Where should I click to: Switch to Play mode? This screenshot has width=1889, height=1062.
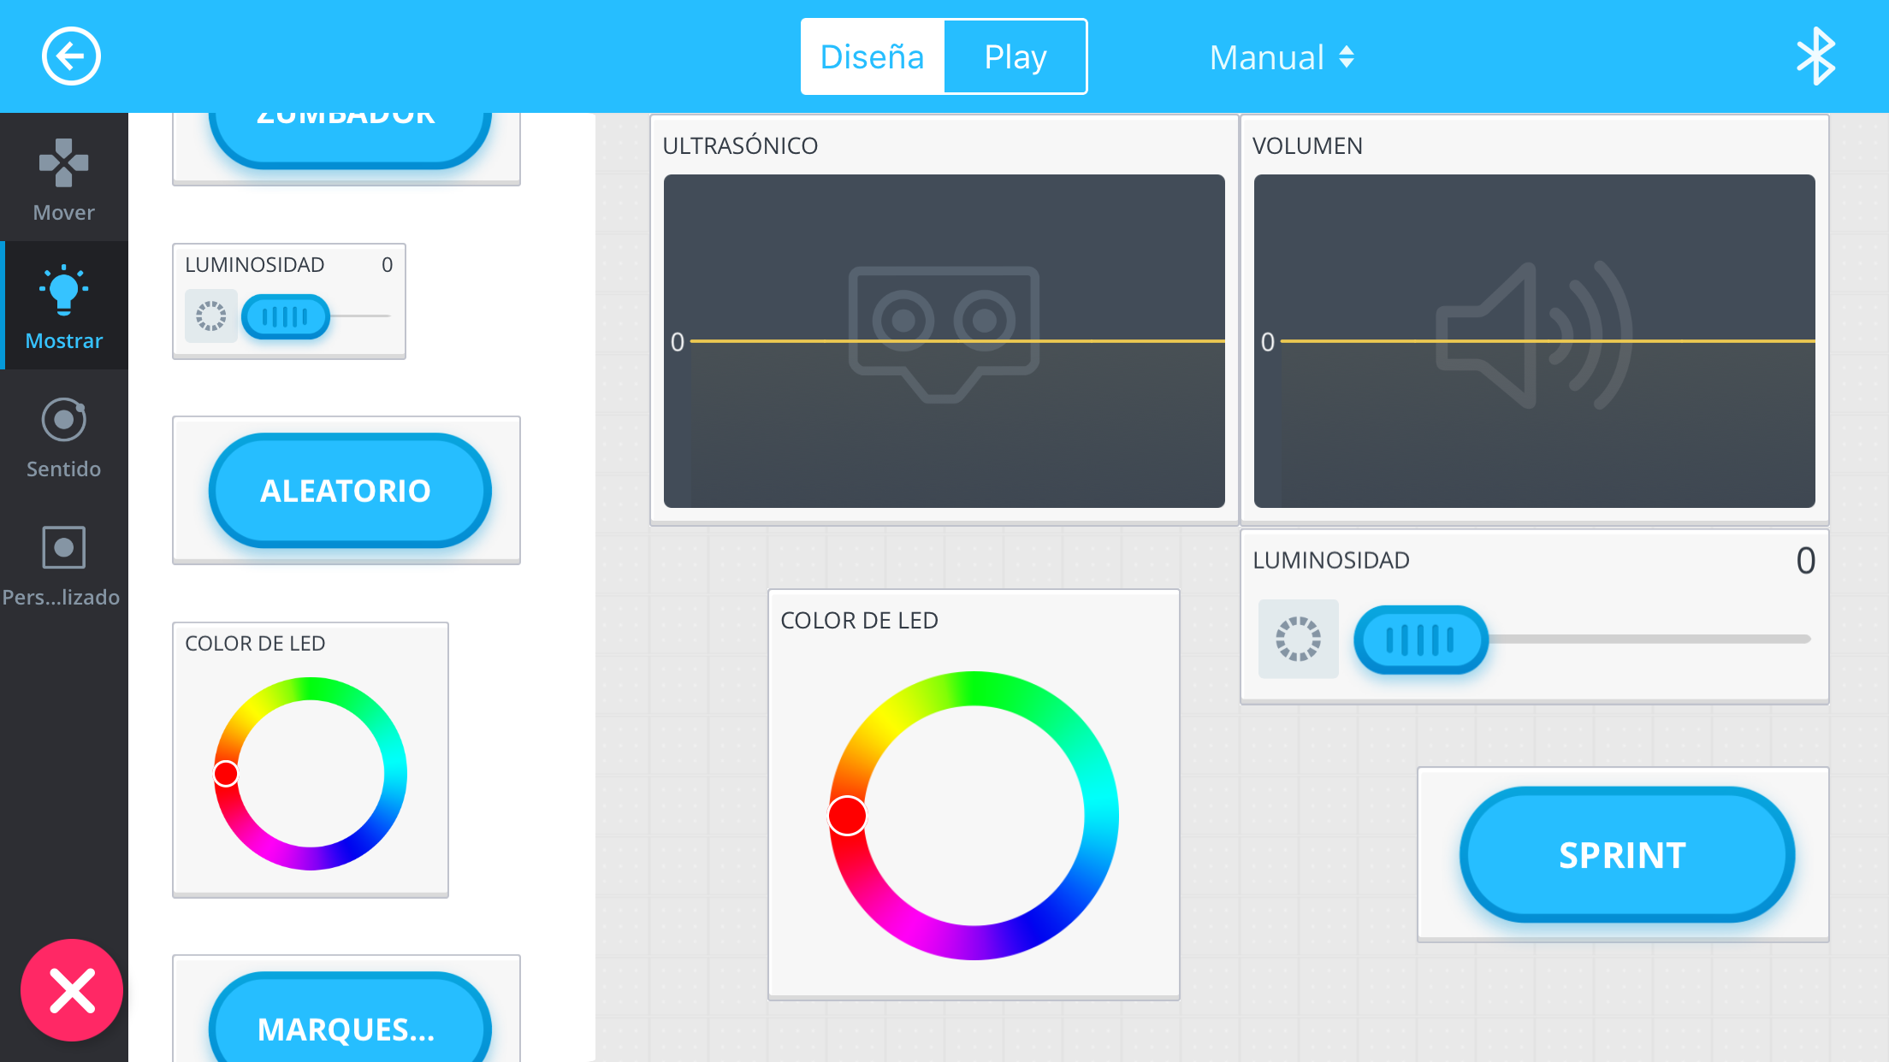(1016, 56)
